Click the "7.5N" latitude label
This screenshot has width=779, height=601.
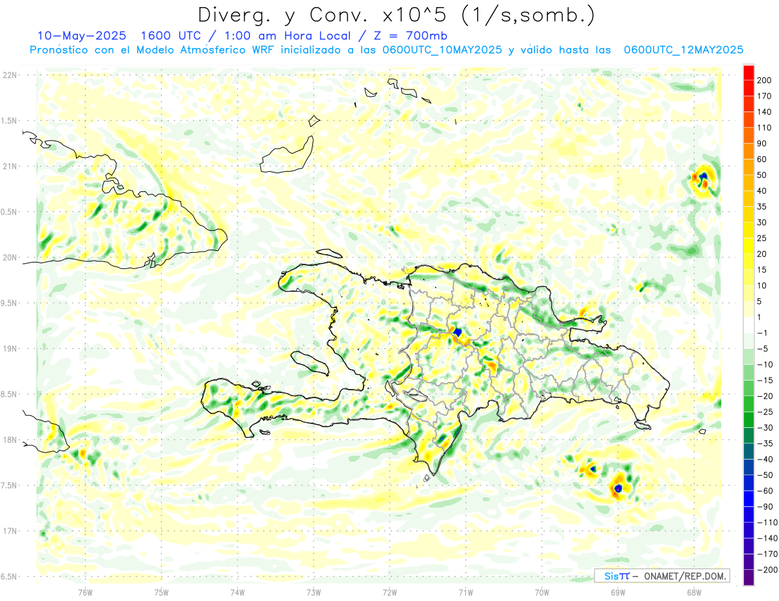point(10,486)
